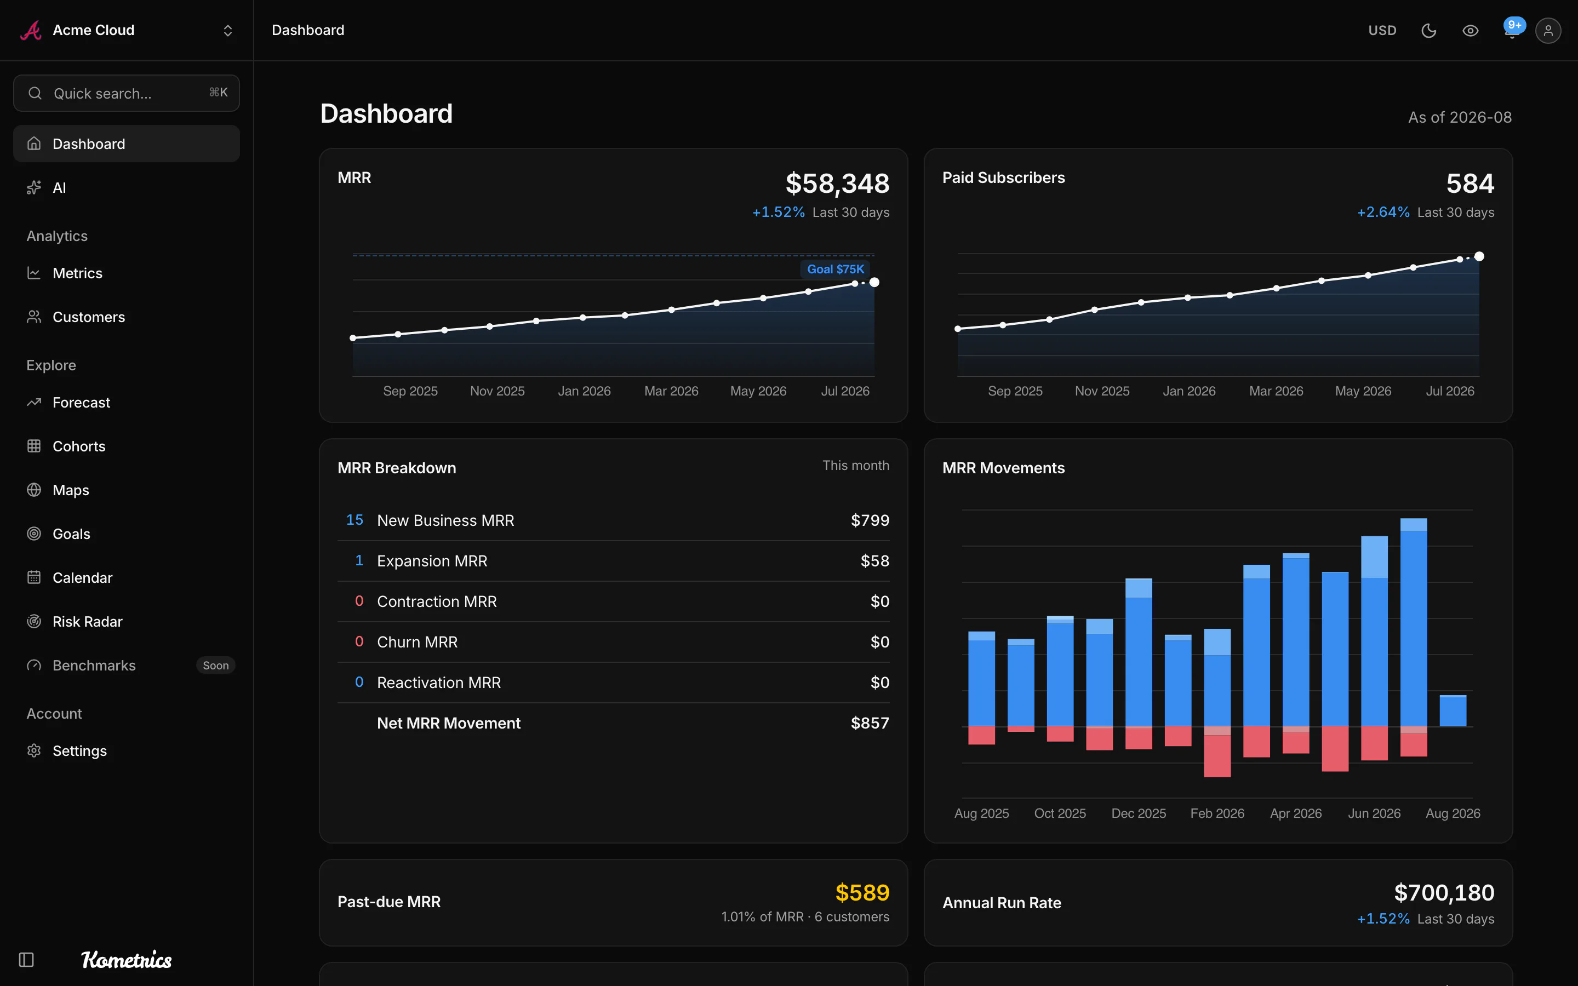Open the Annual Run Rate card
The image size is (1578, 986).
coord(1218,903)
